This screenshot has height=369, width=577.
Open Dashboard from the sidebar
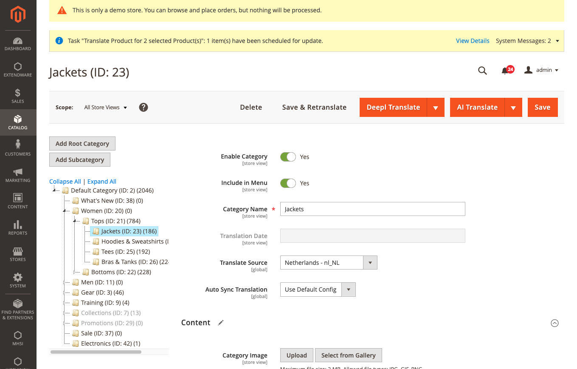[18, 44]
